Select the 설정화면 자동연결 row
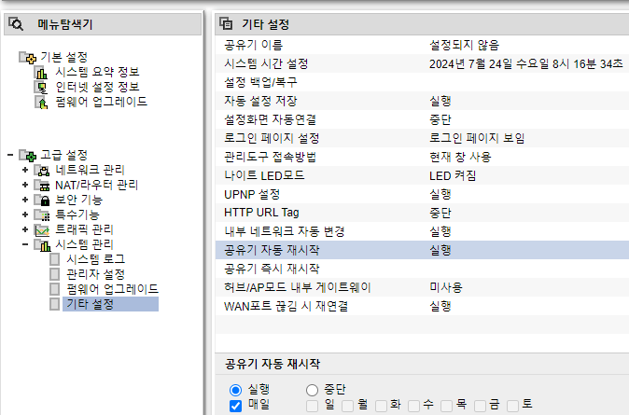The image size is (629, 415). 422,119
